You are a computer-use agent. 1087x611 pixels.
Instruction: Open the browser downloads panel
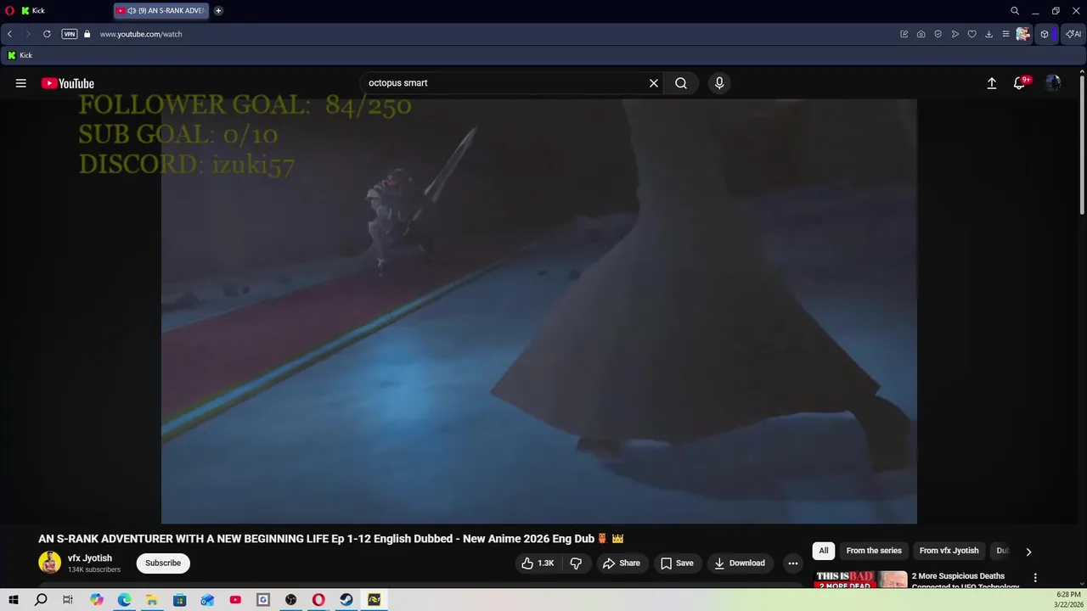click(x=988, y=34)
